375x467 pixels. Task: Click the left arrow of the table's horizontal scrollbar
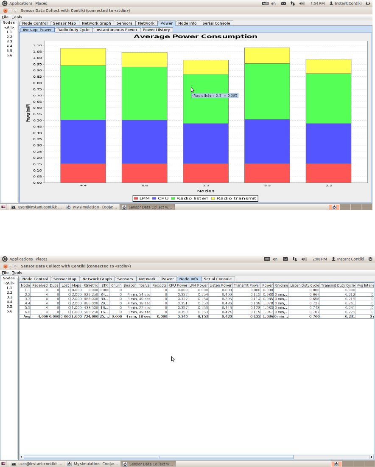pos(22,457)
